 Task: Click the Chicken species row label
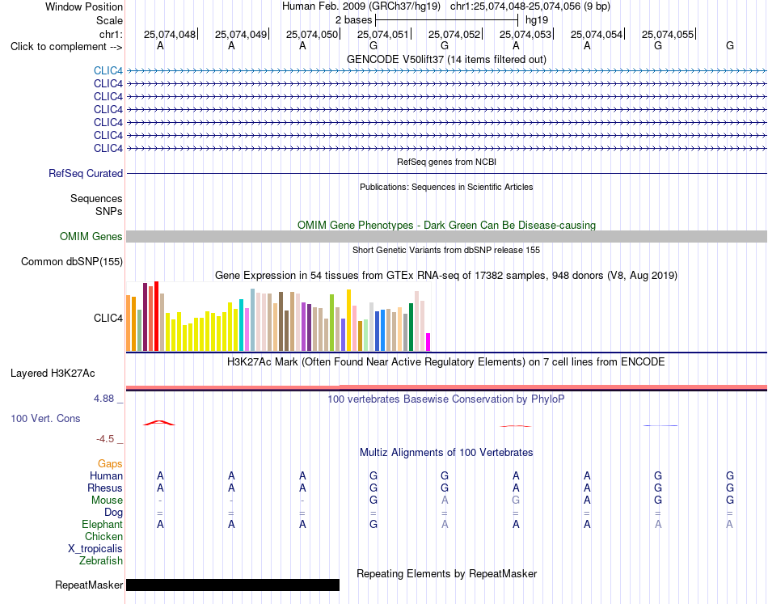point(103,536)
